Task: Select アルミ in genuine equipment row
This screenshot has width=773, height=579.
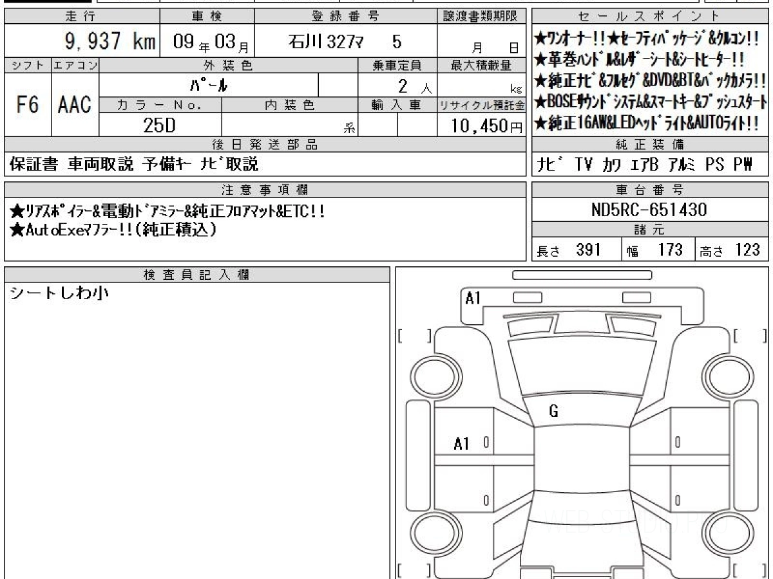Action: pos(682,165)
